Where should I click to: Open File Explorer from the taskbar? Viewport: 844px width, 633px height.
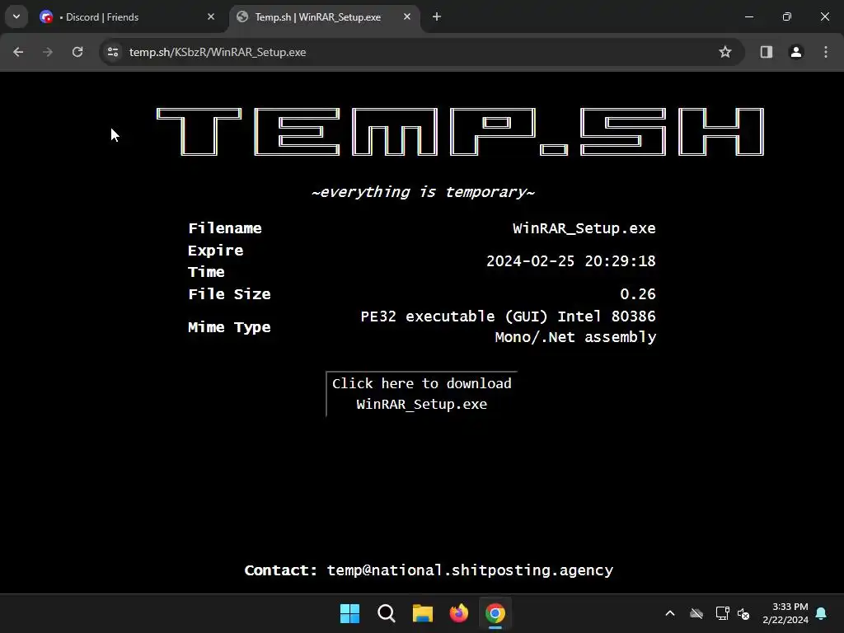coord(423,613)
